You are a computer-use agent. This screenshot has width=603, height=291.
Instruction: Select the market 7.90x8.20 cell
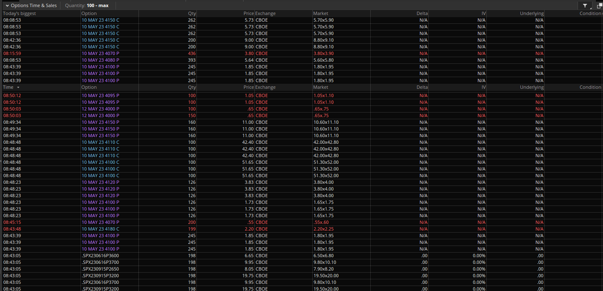tap(324, 269)
